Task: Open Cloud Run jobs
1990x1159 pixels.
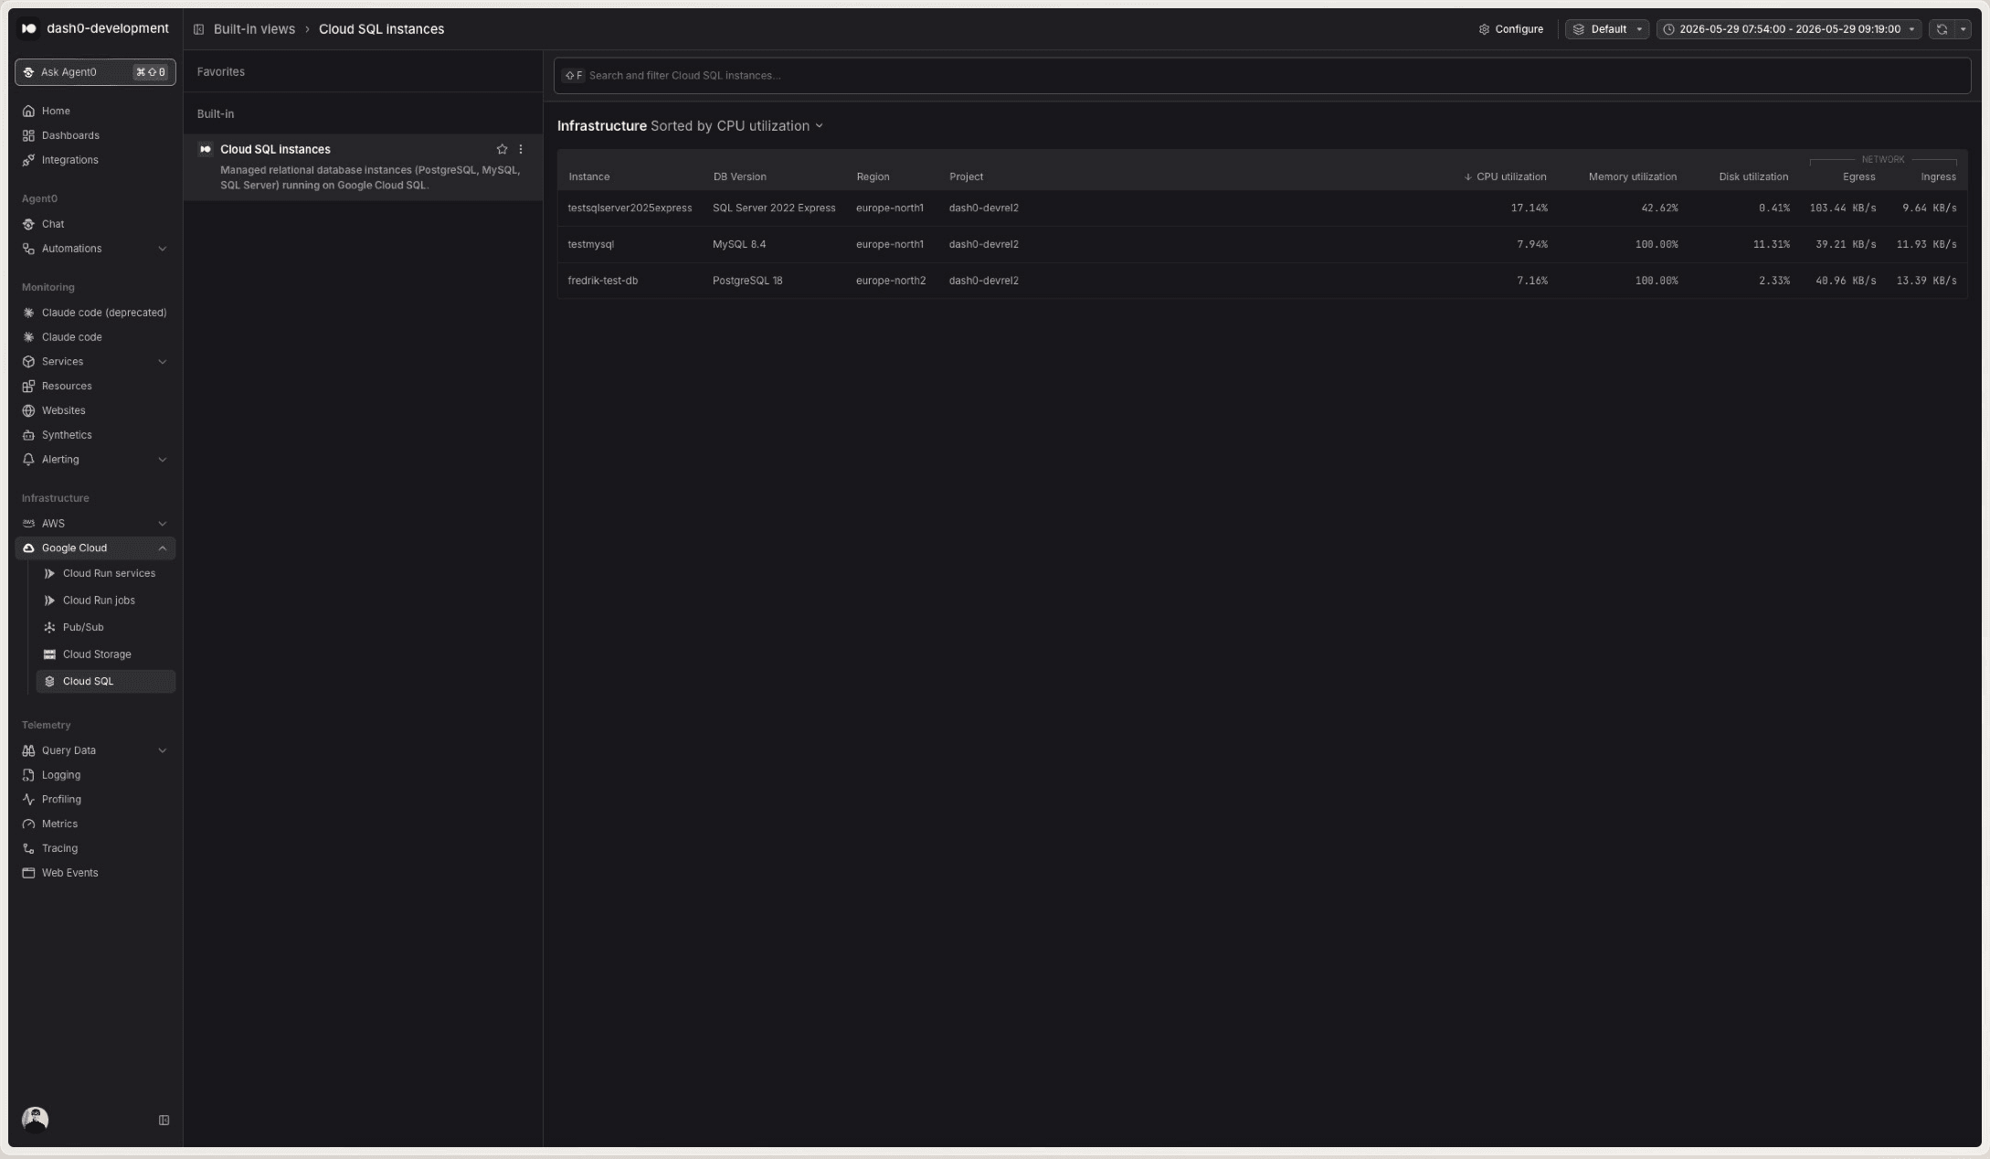Action: click(x=105, y=601)
